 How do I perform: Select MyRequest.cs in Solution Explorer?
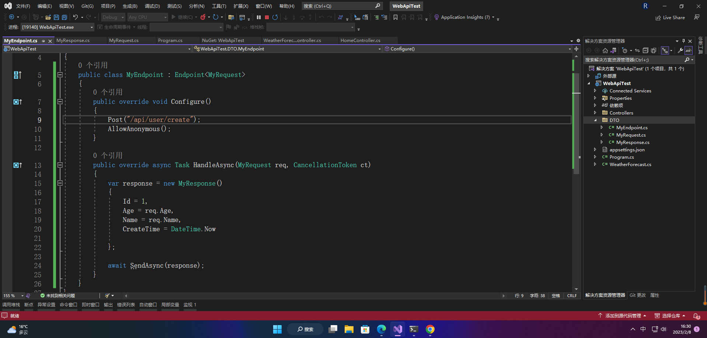click(x=631, y=135)
